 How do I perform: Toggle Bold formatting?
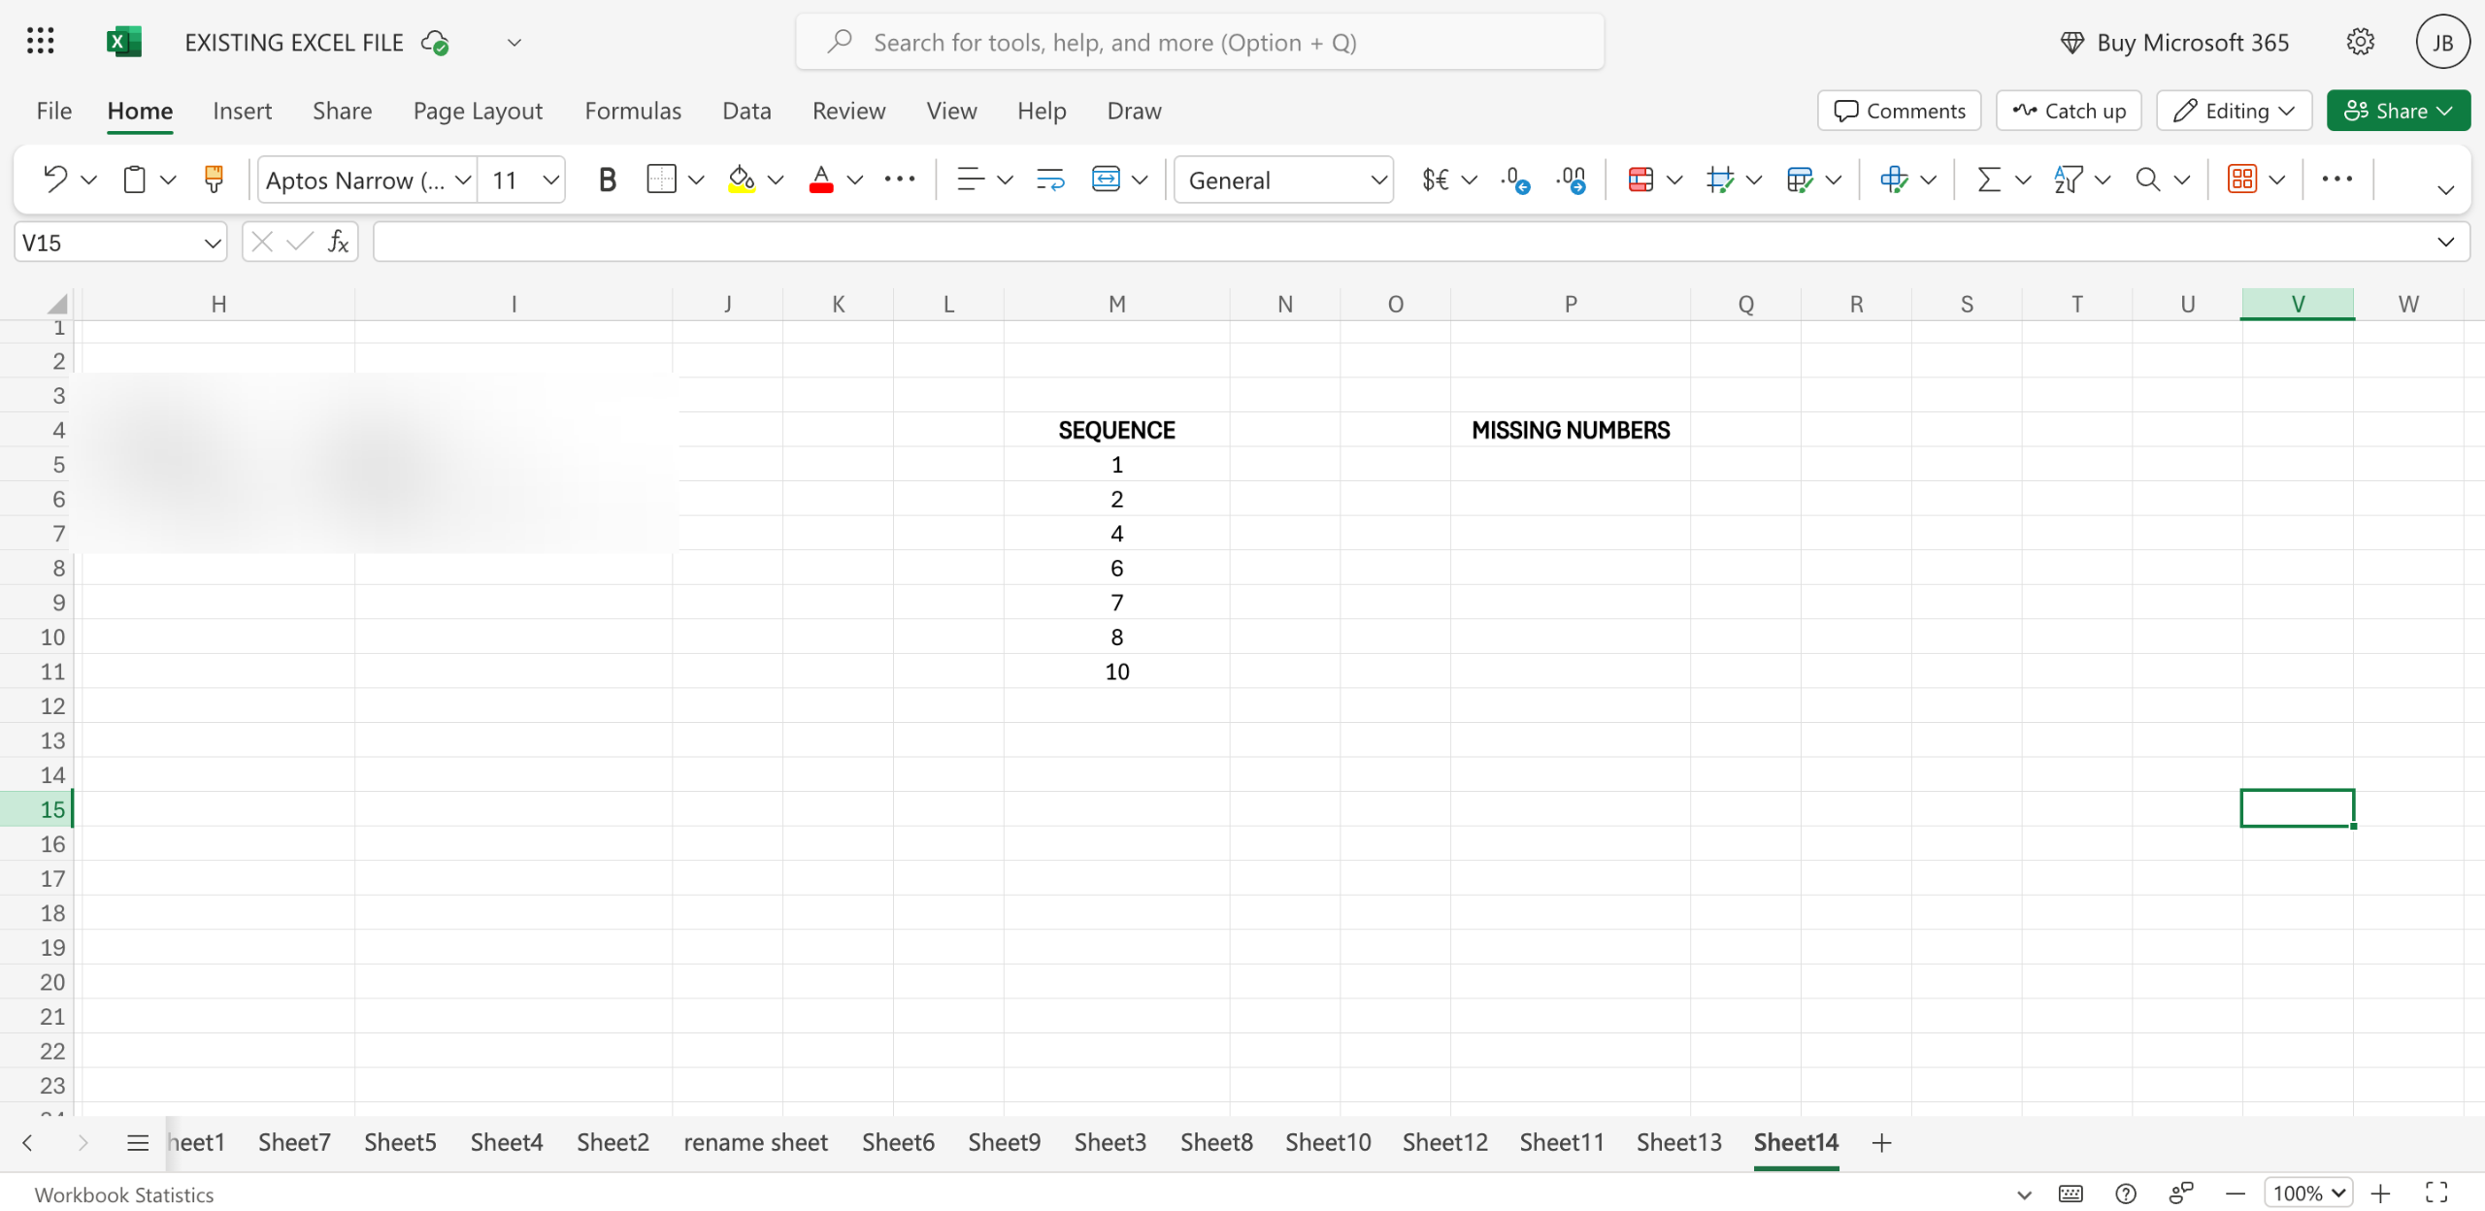pyautogui.click(x=607, y=180)
